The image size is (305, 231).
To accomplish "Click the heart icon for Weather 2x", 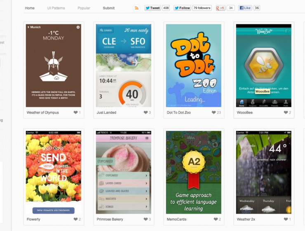I will 286,219.
